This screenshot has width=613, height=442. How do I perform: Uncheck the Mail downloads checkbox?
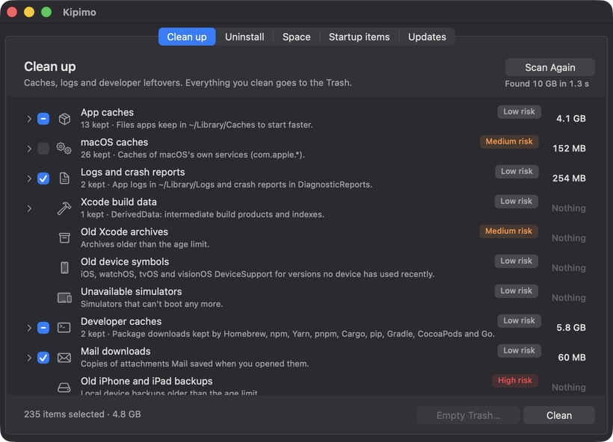coord(43,358)
